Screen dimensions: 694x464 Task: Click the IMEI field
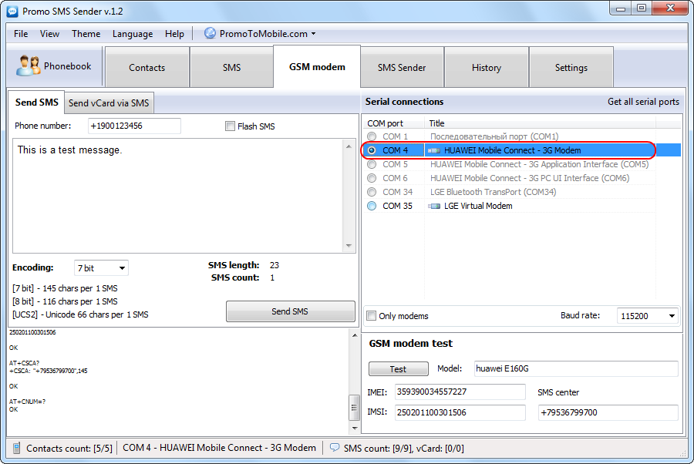[460, 392]
